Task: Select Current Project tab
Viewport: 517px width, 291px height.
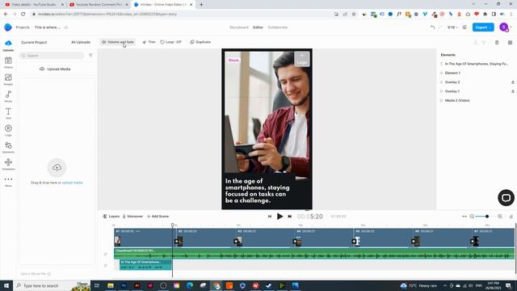Action: 34,43
